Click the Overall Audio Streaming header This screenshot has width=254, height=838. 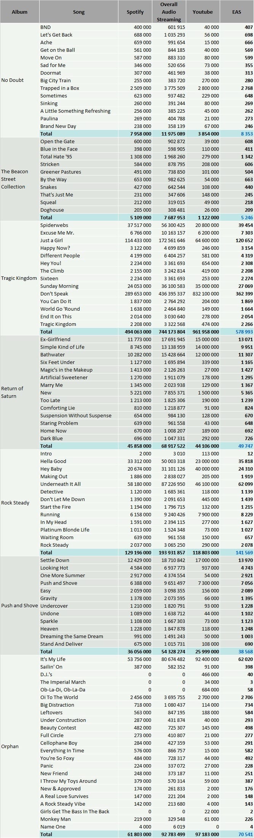(x=169, y=12)
